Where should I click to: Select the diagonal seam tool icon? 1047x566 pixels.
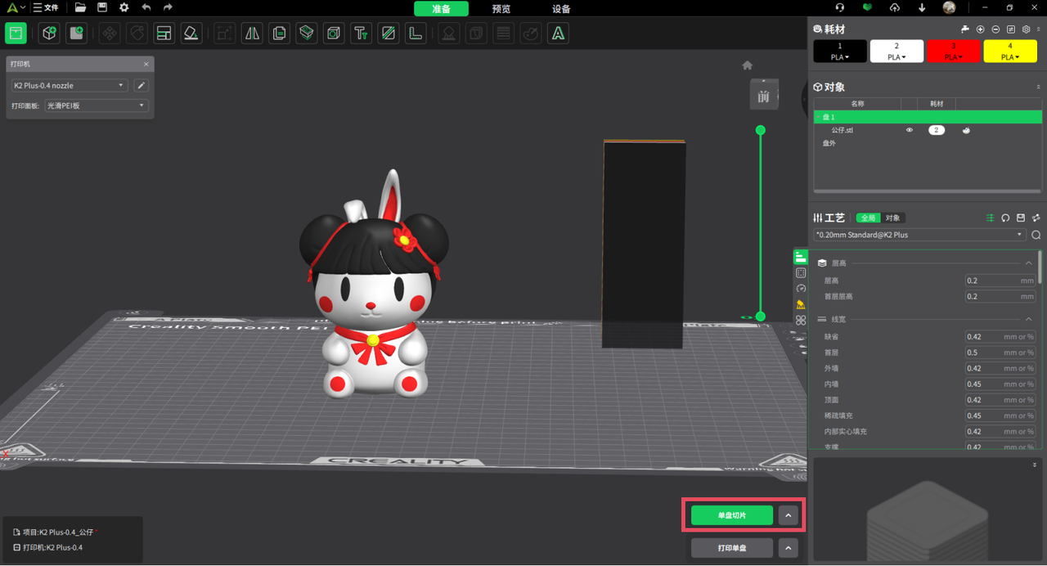point(389,34)
